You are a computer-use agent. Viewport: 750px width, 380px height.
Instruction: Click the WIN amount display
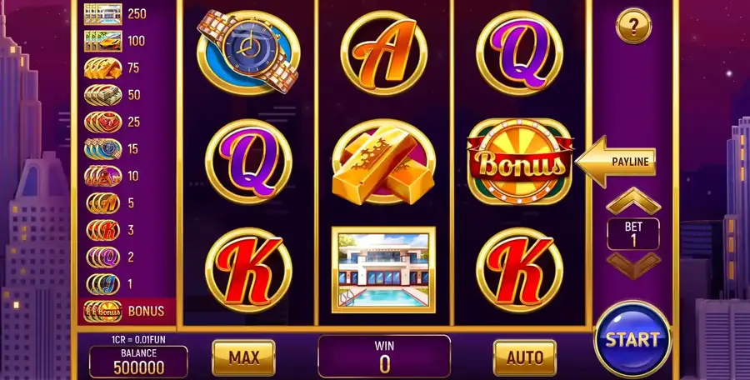384,357
